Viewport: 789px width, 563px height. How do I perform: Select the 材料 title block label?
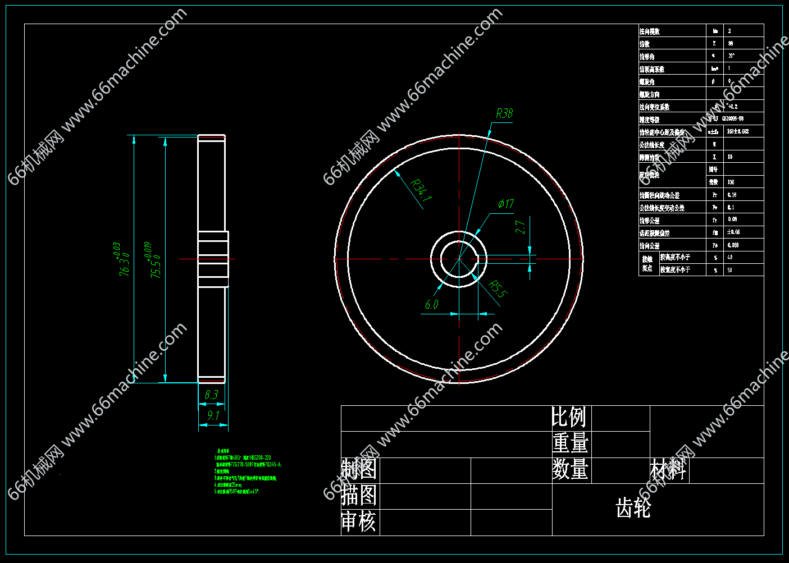668,469
